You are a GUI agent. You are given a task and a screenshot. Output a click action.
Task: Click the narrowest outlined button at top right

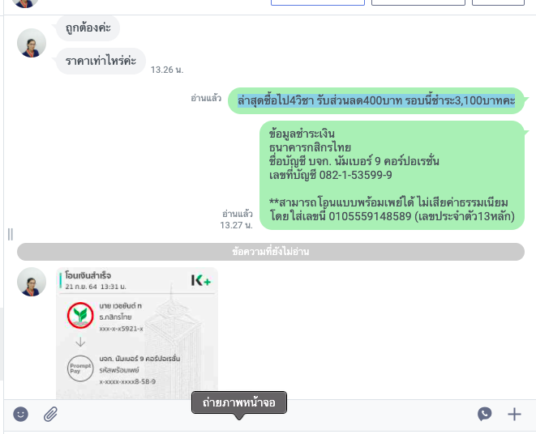(498, 2)
